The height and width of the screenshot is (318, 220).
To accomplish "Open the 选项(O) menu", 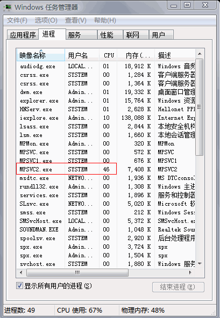I will pos(46,20).
